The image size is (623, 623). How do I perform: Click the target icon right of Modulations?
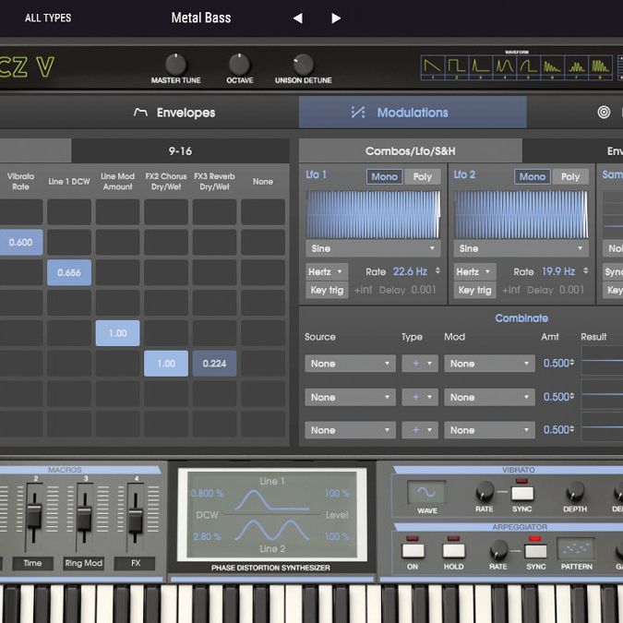pos(604,113)
